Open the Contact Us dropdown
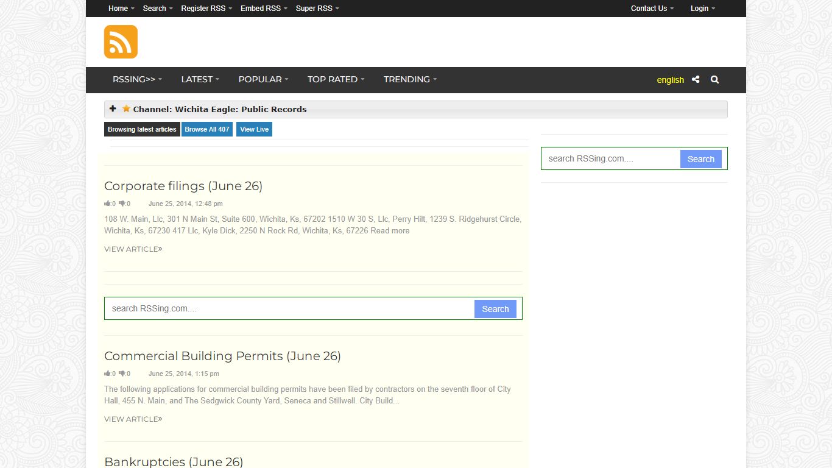832x468 pixels. point(652,9)
